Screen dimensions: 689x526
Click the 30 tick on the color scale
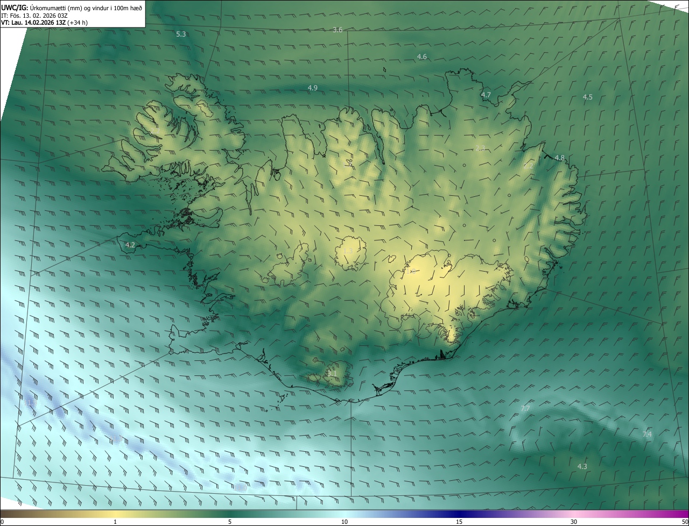point(574,522)
